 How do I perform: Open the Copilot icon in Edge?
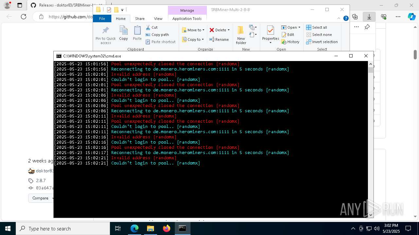point(411,17)
